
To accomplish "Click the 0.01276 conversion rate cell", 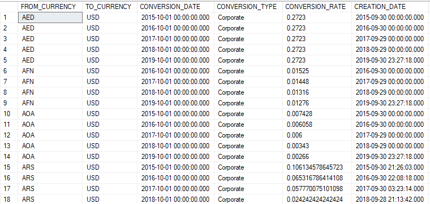I will pyautogui.click(x=317, y=103).
